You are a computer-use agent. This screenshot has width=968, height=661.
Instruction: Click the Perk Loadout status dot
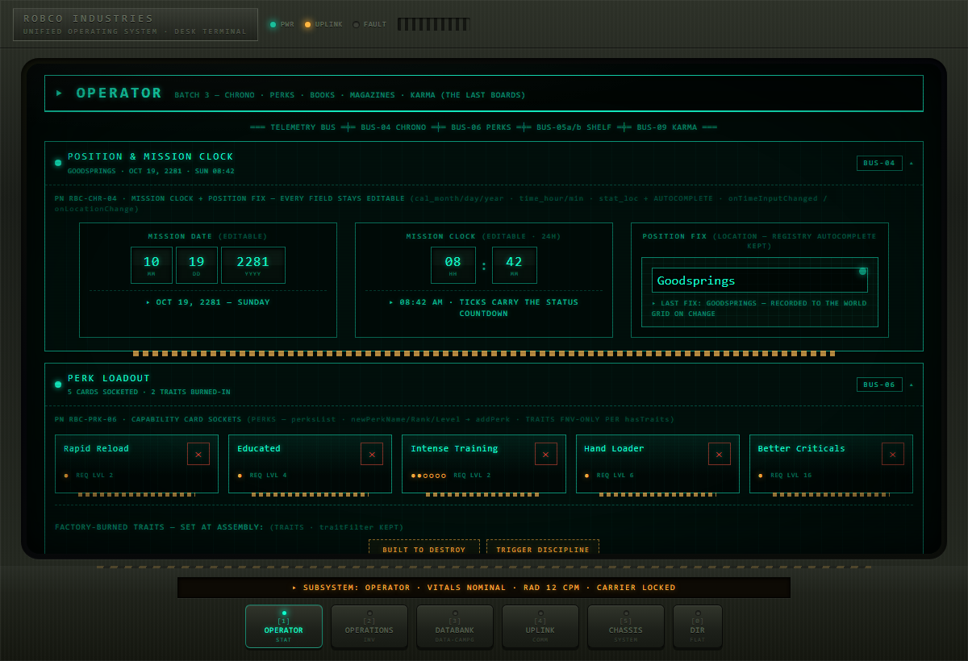coord(58,385)
